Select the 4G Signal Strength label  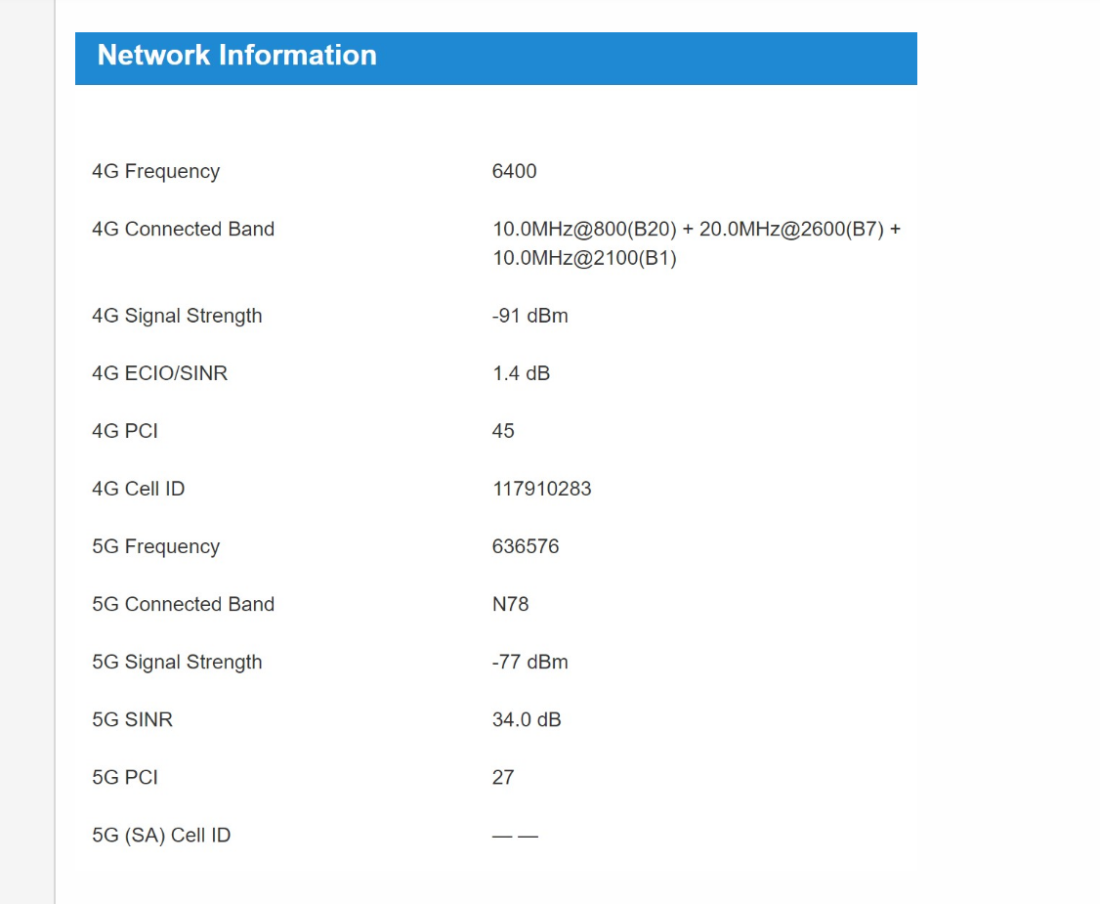(x=177, y=316)
